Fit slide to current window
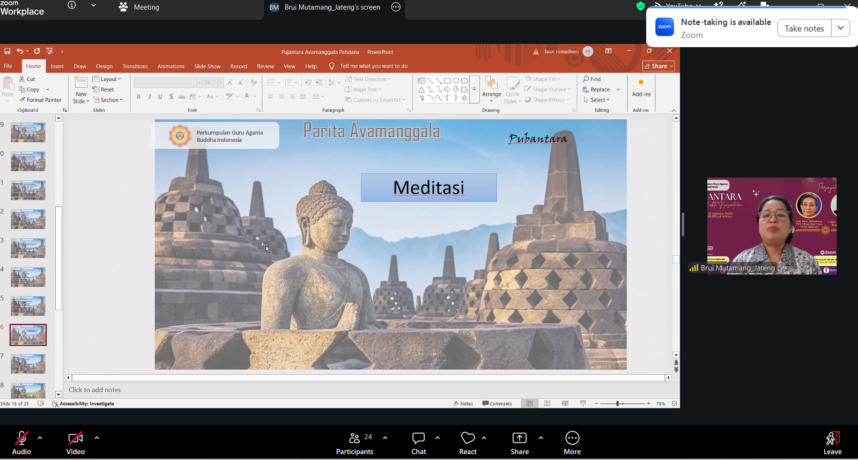 [675, 404]
